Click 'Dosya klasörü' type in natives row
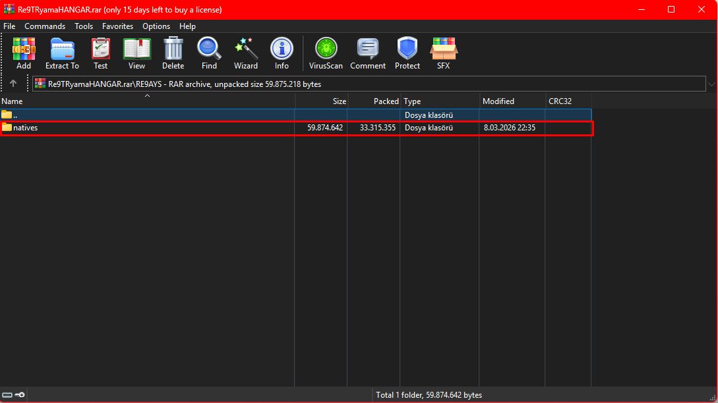The width and height of the screenshot is (718, 403). coord(429,128)
